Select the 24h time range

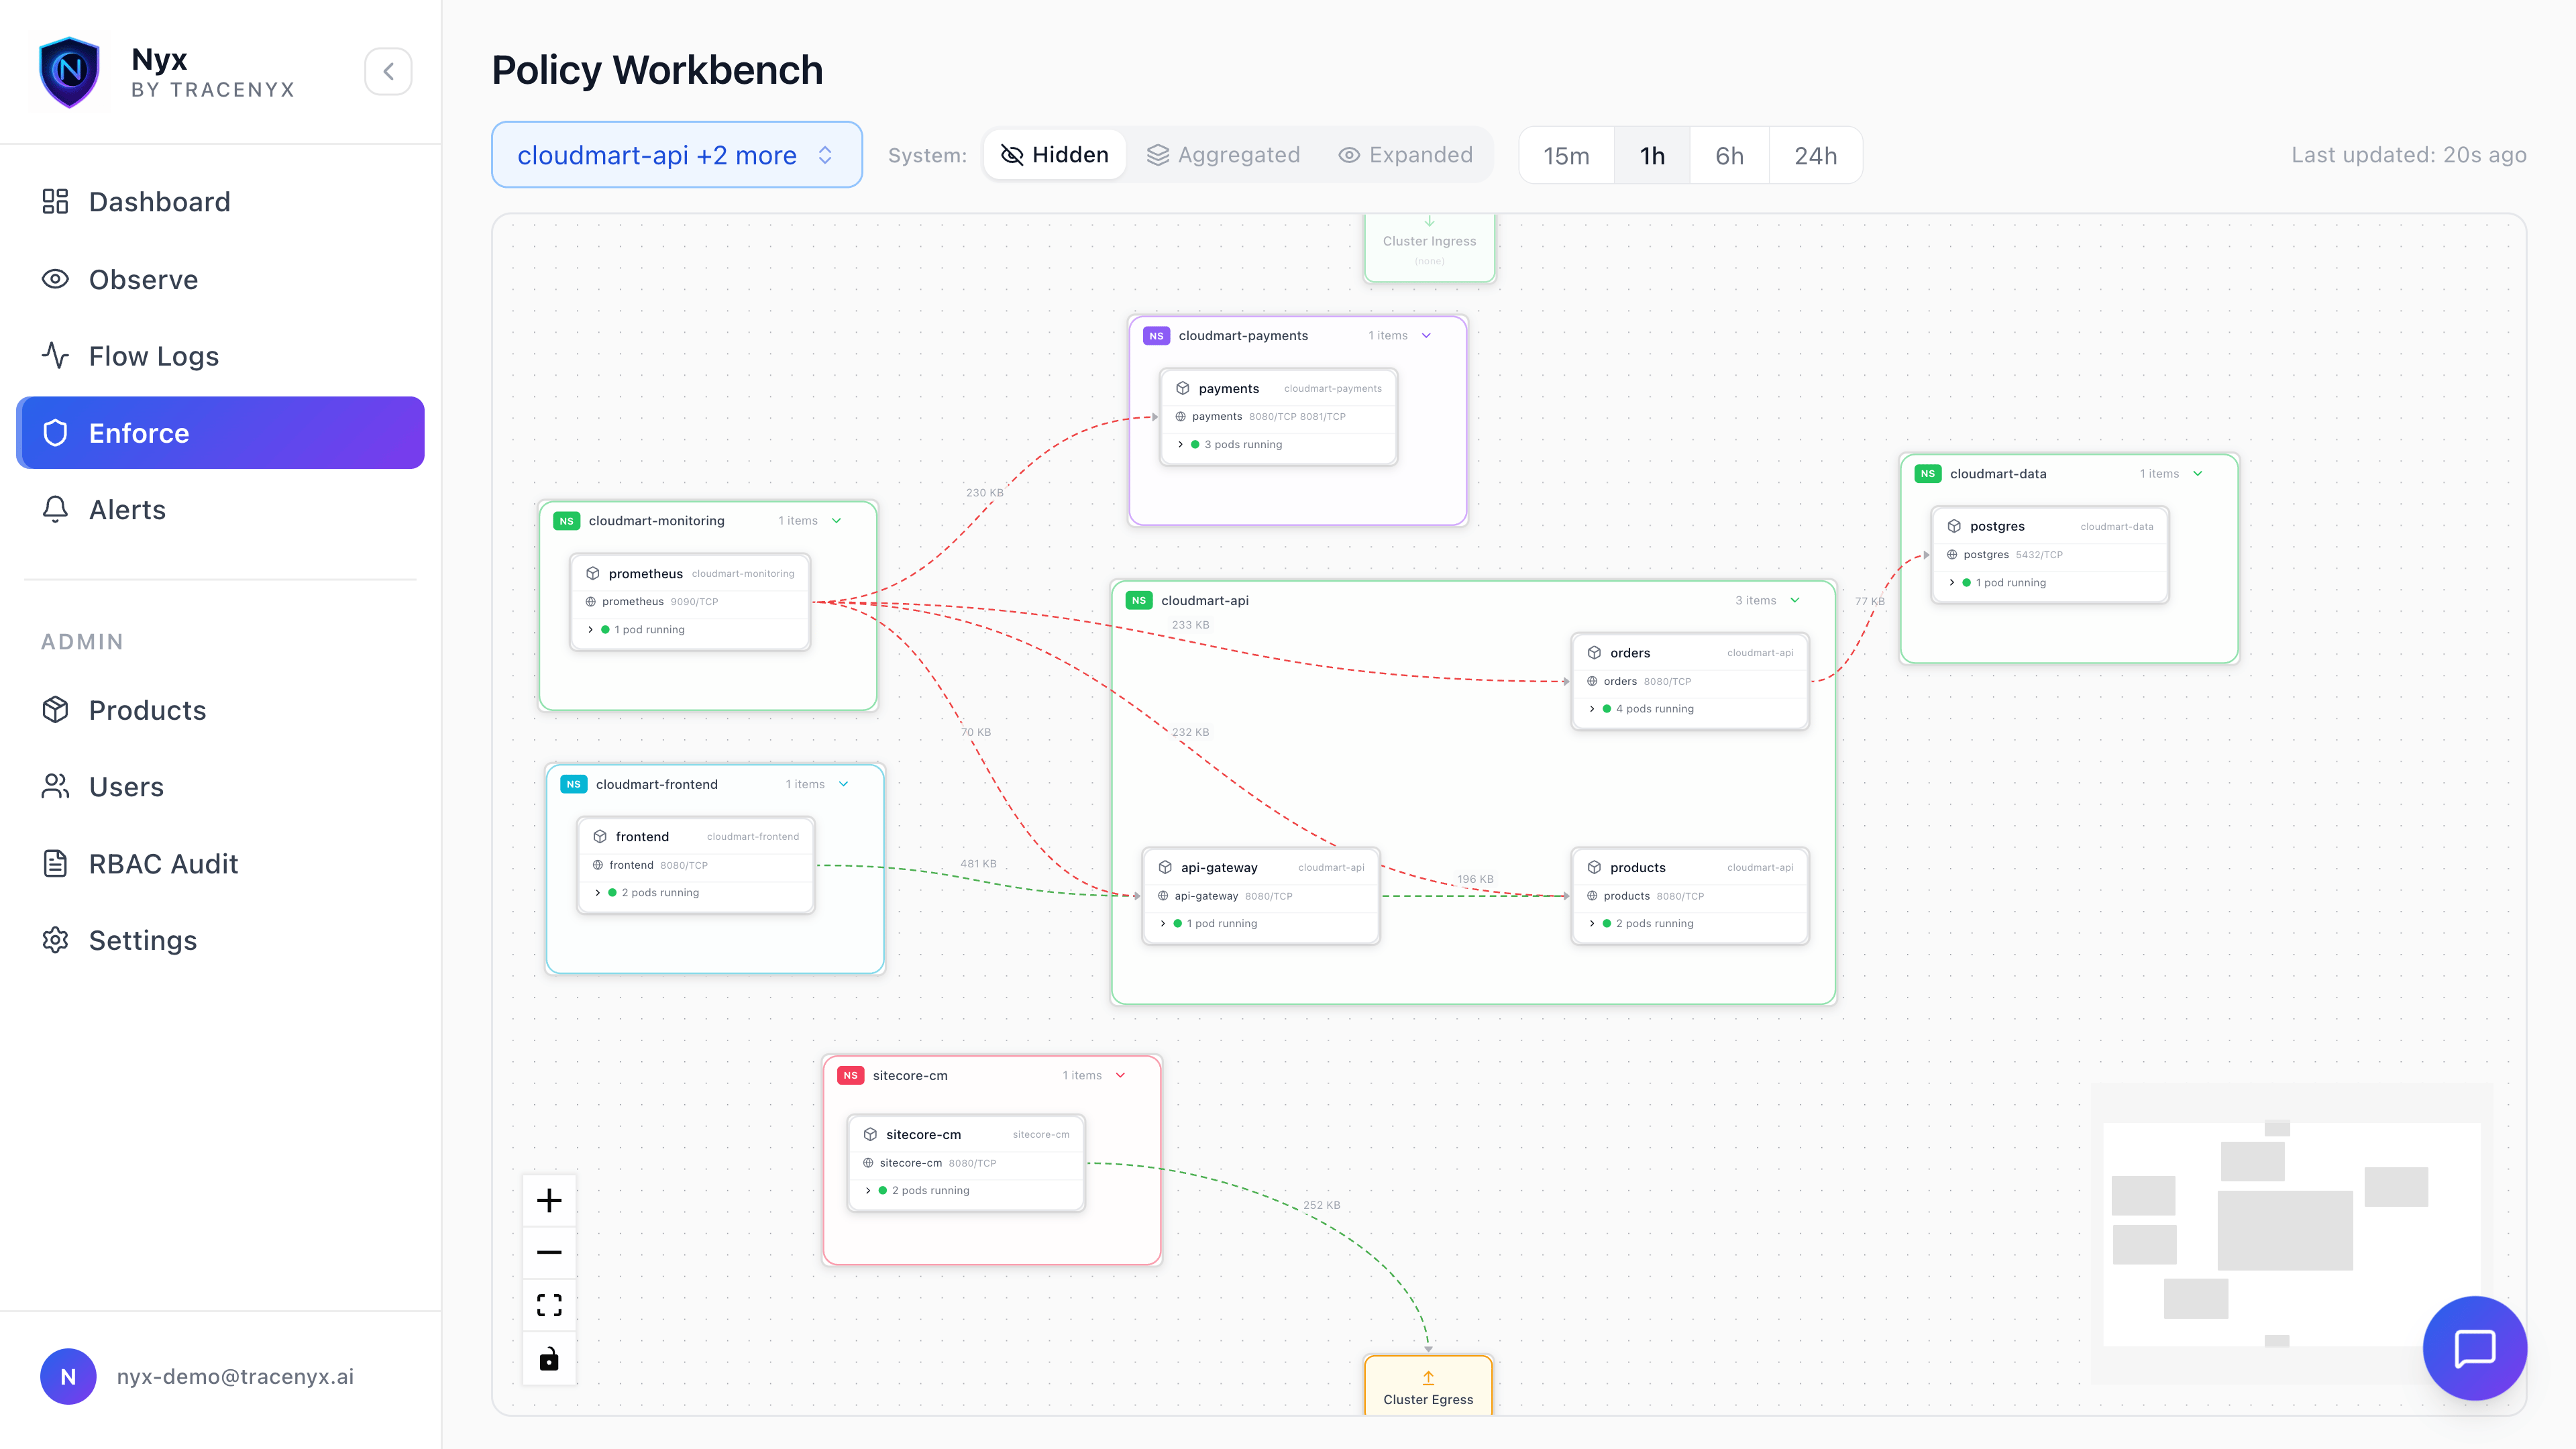[x=1815, y=156]
